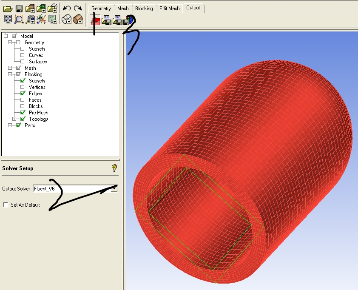Collapse the Blocking tree branch
The height and width of the screenshot is (290, 358).
pyautogui.click(x=10, y=74)
